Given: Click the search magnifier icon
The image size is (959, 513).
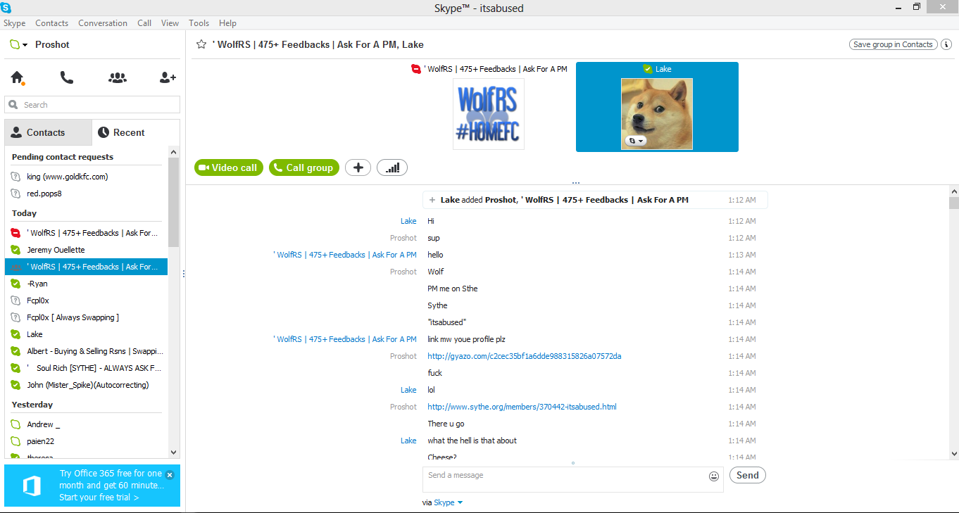Looking at the screenshot, I should (x=13, y=105).
